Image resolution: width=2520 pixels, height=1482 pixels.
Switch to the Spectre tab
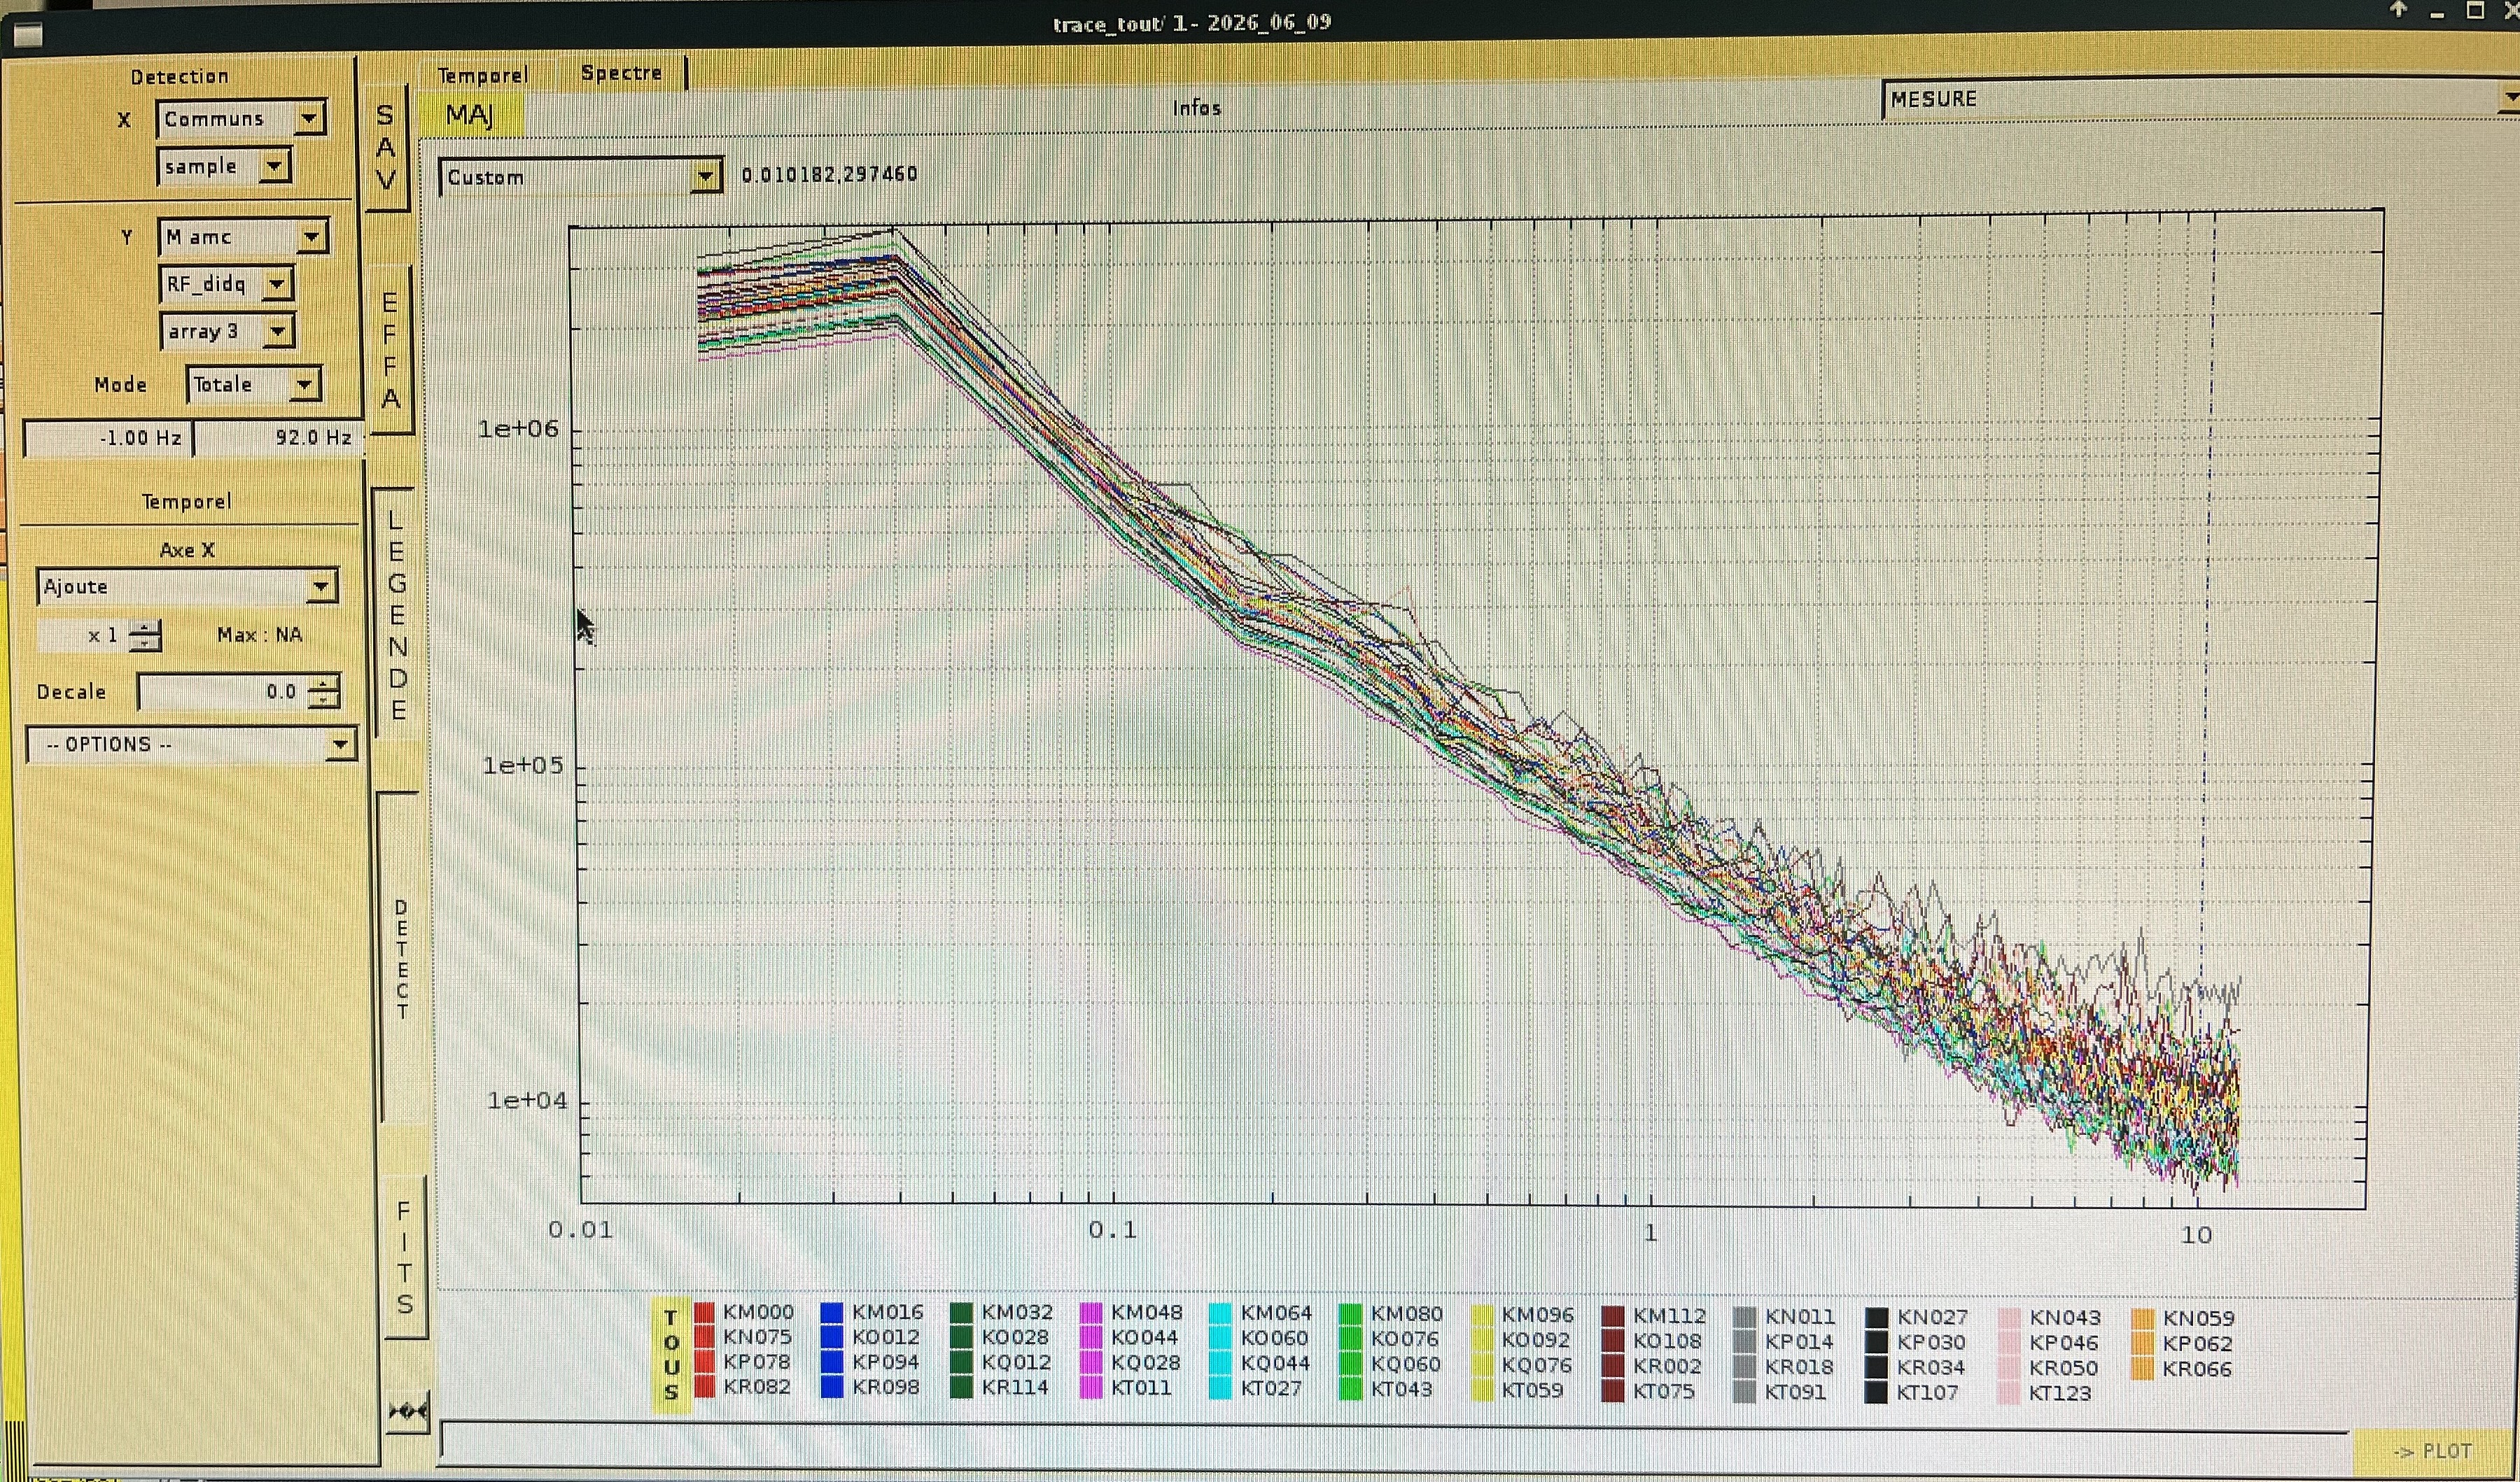[622, 73]
